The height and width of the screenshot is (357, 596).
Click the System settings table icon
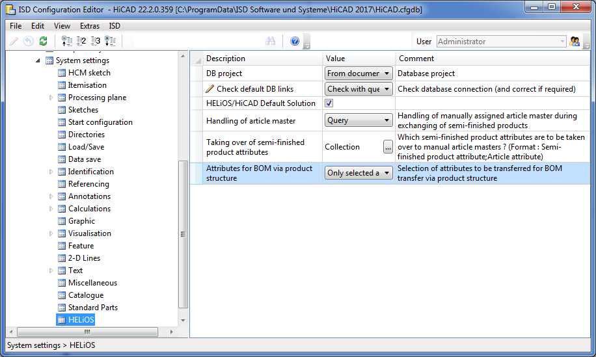[x=49, y=60]
